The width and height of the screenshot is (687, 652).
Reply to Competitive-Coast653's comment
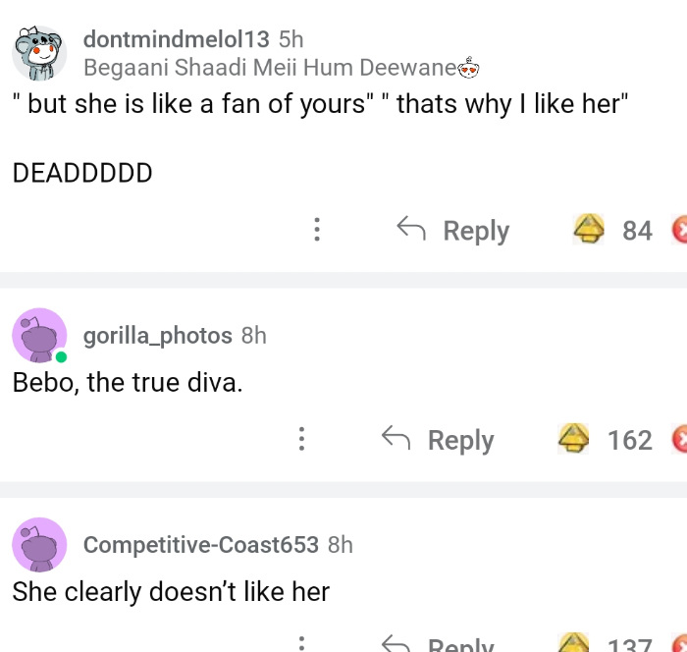point(438,645)
